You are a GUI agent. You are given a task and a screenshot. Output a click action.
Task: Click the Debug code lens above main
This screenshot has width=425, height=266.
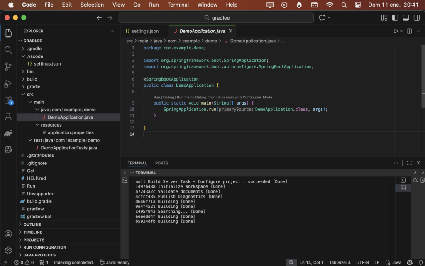click(x=168, y=97)
